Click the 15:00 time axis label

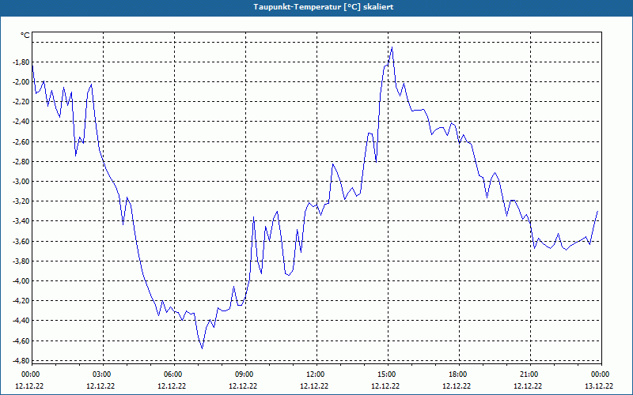click(388, 374)
